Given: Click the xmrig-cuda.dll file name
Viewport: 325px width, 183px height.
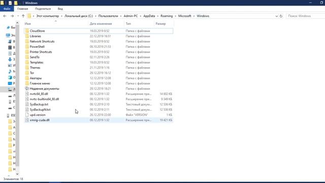Looking at the screenshot, I should 40,120.
